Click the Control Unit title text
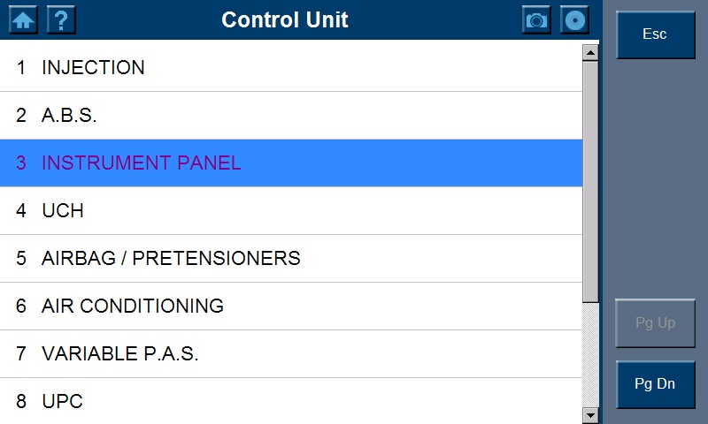The width and height of the screenshot is (708, 424). tap(285, 19)
